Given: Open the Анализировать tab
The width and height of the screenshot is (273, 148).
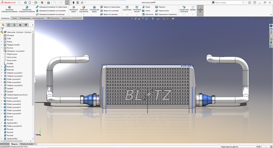Looking at the screenshot, I should (x=38, y=18).
